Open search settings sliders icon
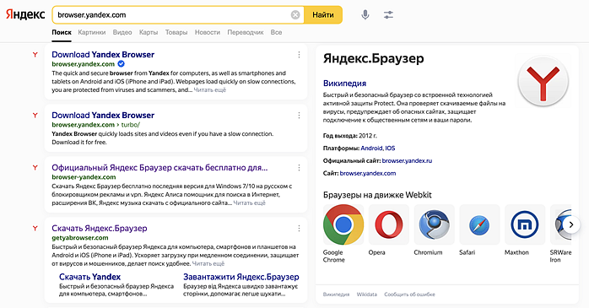 (388, 15)
